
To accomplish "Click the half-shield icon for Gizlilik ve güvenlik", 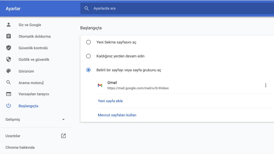I will tap(9, 60).
